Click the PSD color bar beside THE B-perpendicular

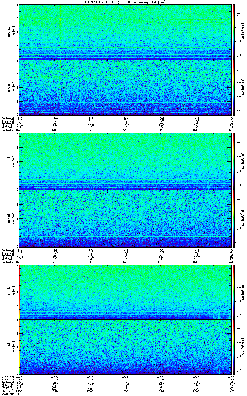pyautogui.click(x=234, y=292)
